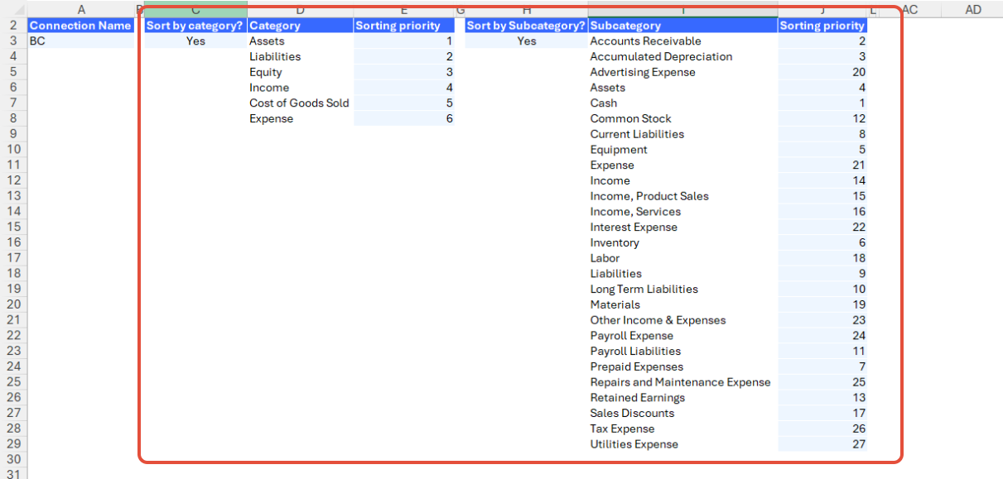This screenshot has height=479, width=1003.
Task: Select priority value 1 in the Cash row
Action: coord(822,103)
